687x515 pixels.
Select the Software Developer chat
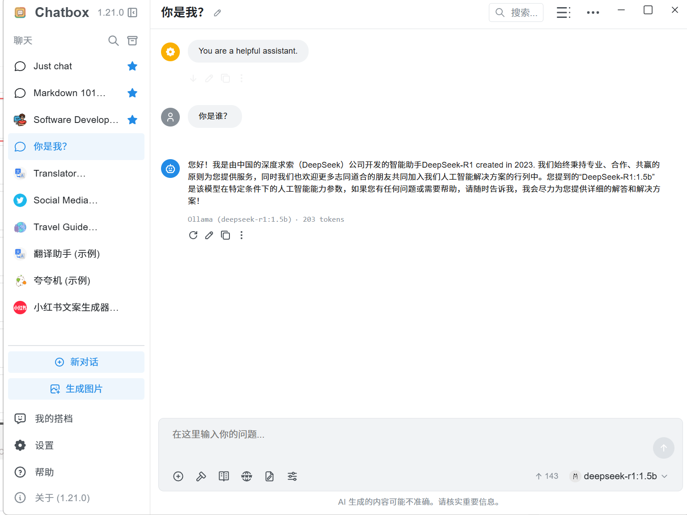[x=76, y=120]
